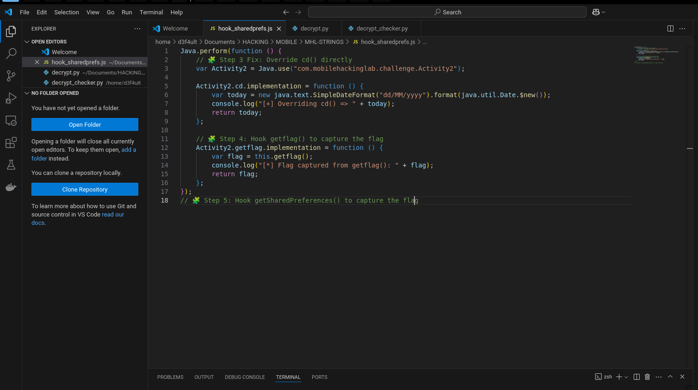The height and width of the screenshot is (390, 698).
Task: Click the Open Folder button
Action: click(85, 124)
